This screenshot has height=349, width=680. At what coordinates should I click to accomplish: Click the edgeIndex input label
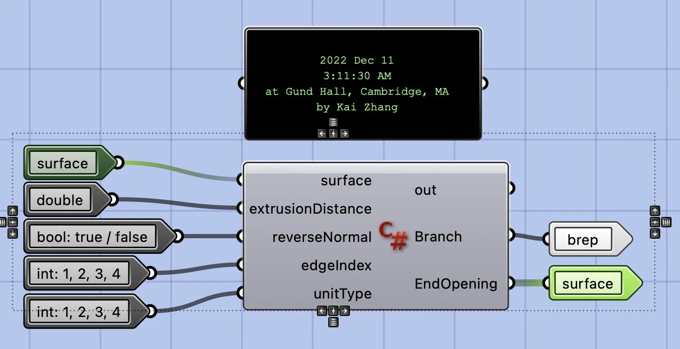point(336,266)
